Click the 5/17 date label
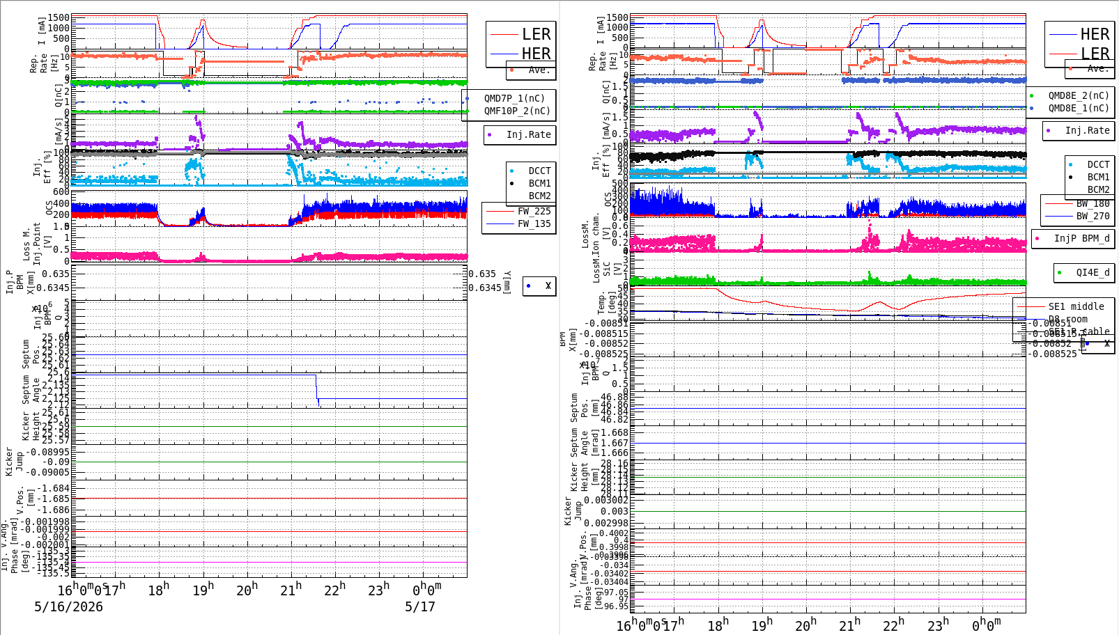Screen dimensions: 1119x635 (419, 606)
